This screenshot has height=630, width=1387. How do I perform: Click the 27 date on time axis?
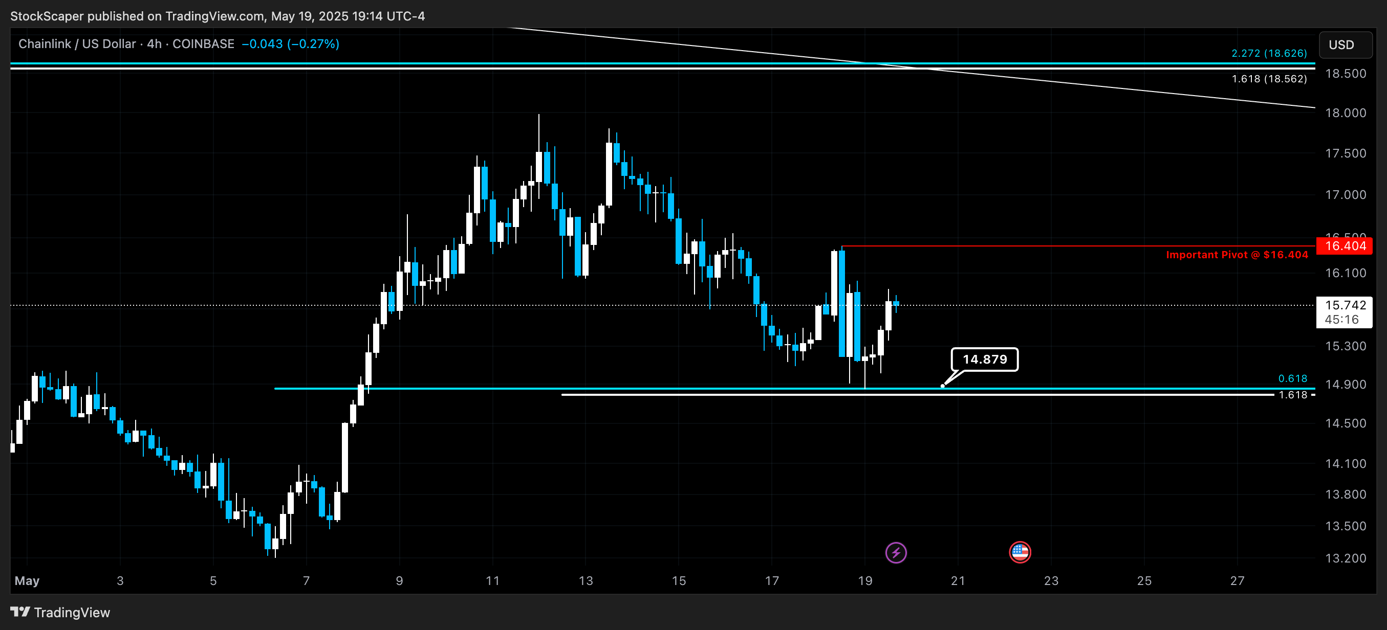1238,581
